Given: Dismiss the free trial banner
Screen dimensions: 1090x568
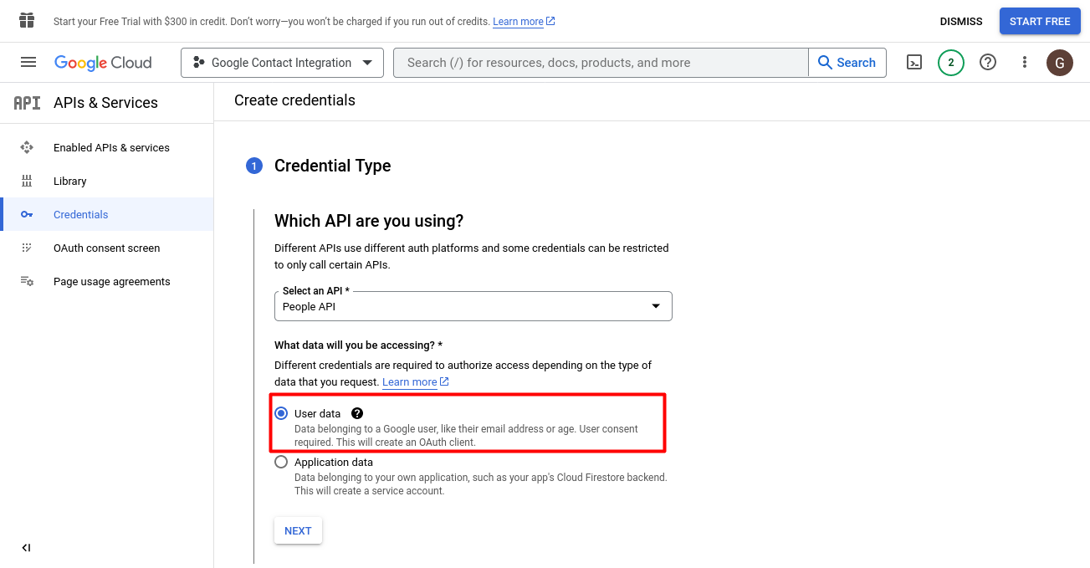Looking at the screenshot, I should [960, 22].
